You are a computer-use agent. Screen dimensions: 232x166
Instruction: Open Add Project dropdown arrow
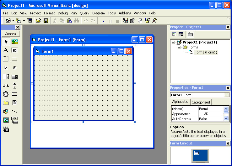[13, 21]
